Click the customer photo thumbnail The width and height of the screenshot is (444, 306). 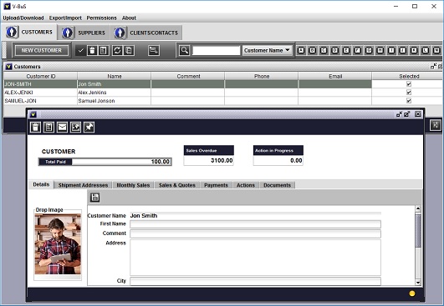[x=58, y=244]
